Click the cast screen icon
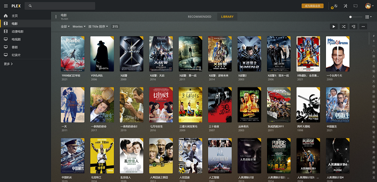 point(355,6)
